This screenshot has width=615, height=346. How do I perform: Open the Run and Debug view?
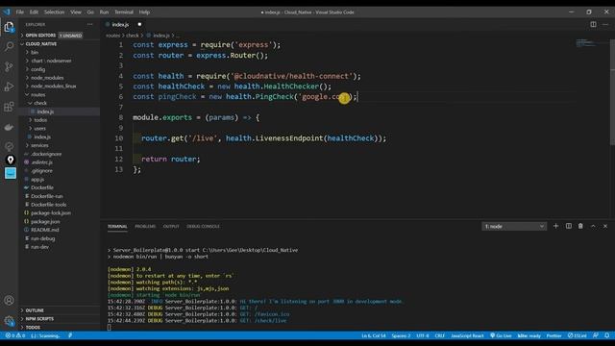tap(9, 86)
